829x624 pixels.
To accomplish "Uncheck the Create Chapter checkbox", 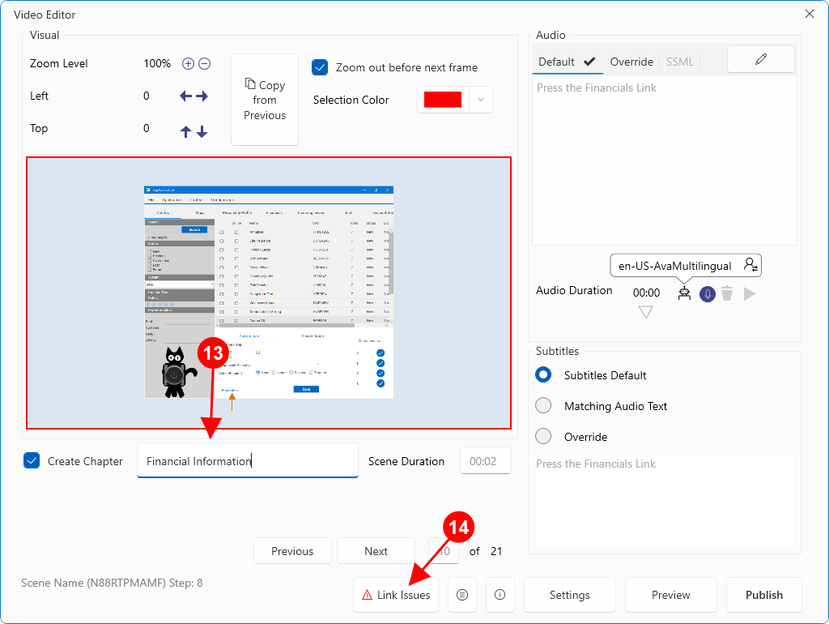I will (x=32, y=461).
